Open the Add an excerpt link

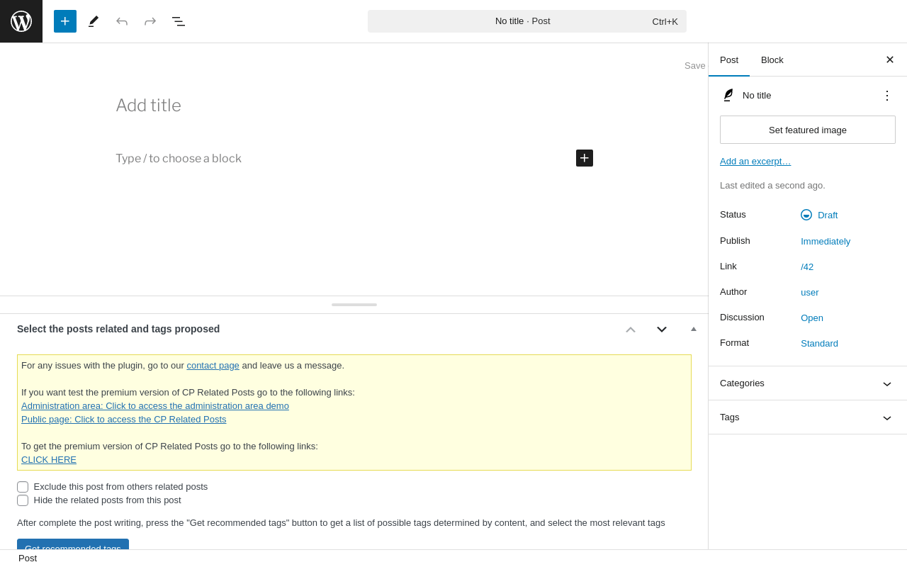[755, 161]
